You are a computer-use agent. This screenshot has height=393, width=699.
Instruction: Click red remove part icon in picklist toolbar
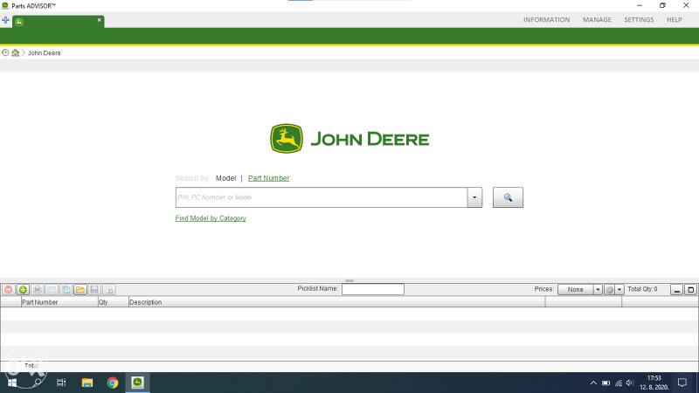9,289
